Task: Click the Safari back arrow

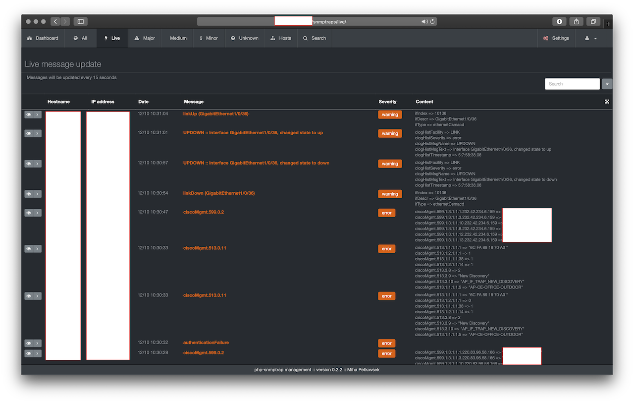Action: (55, 22)
